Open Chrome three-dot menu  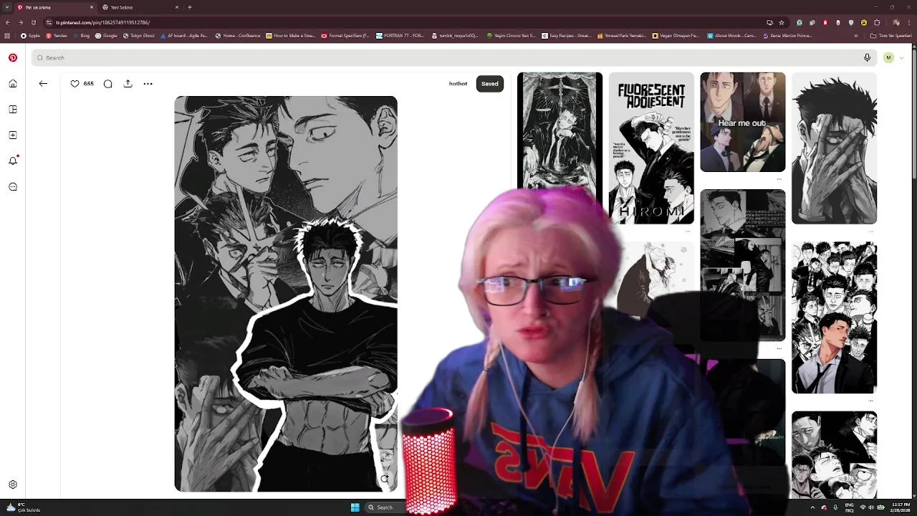[x=909, y=22]
